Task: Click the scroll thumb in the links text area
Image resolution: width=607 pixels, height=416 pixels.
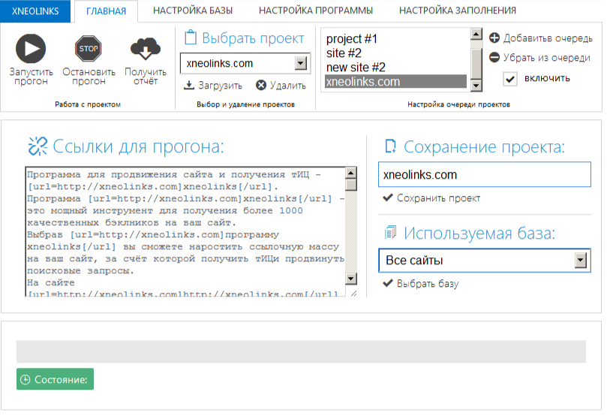Action: (351, 185)
